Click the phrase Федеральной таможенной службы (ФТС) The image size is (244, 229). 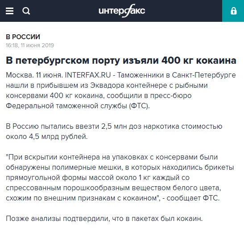tap(78, 106)
